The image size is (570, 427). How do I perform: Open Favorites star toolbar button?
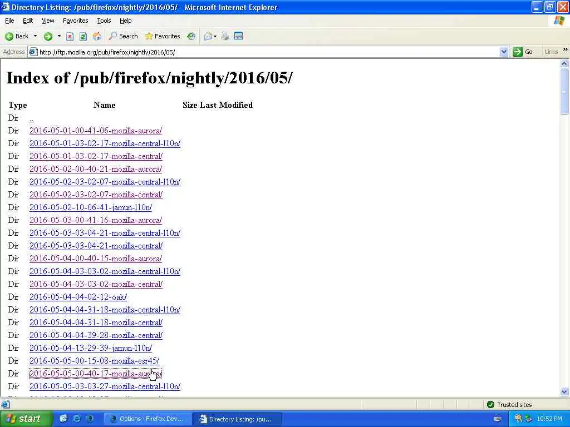coord(163,36)
